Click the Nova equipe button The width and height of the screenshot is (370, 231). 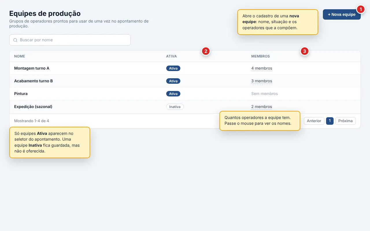point(342,14)
